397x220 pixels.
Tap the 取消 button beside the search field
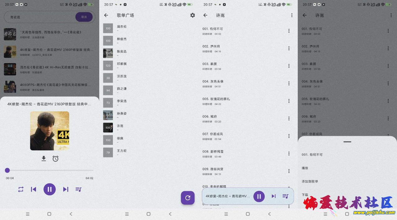[84, 17]
